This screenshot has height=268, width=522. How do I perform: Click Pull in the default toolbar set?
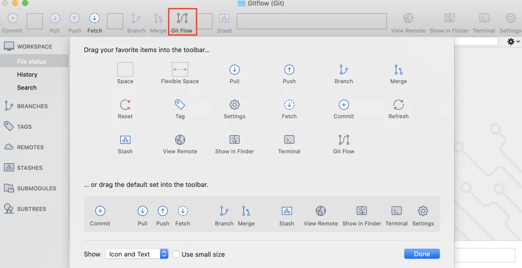143,216
